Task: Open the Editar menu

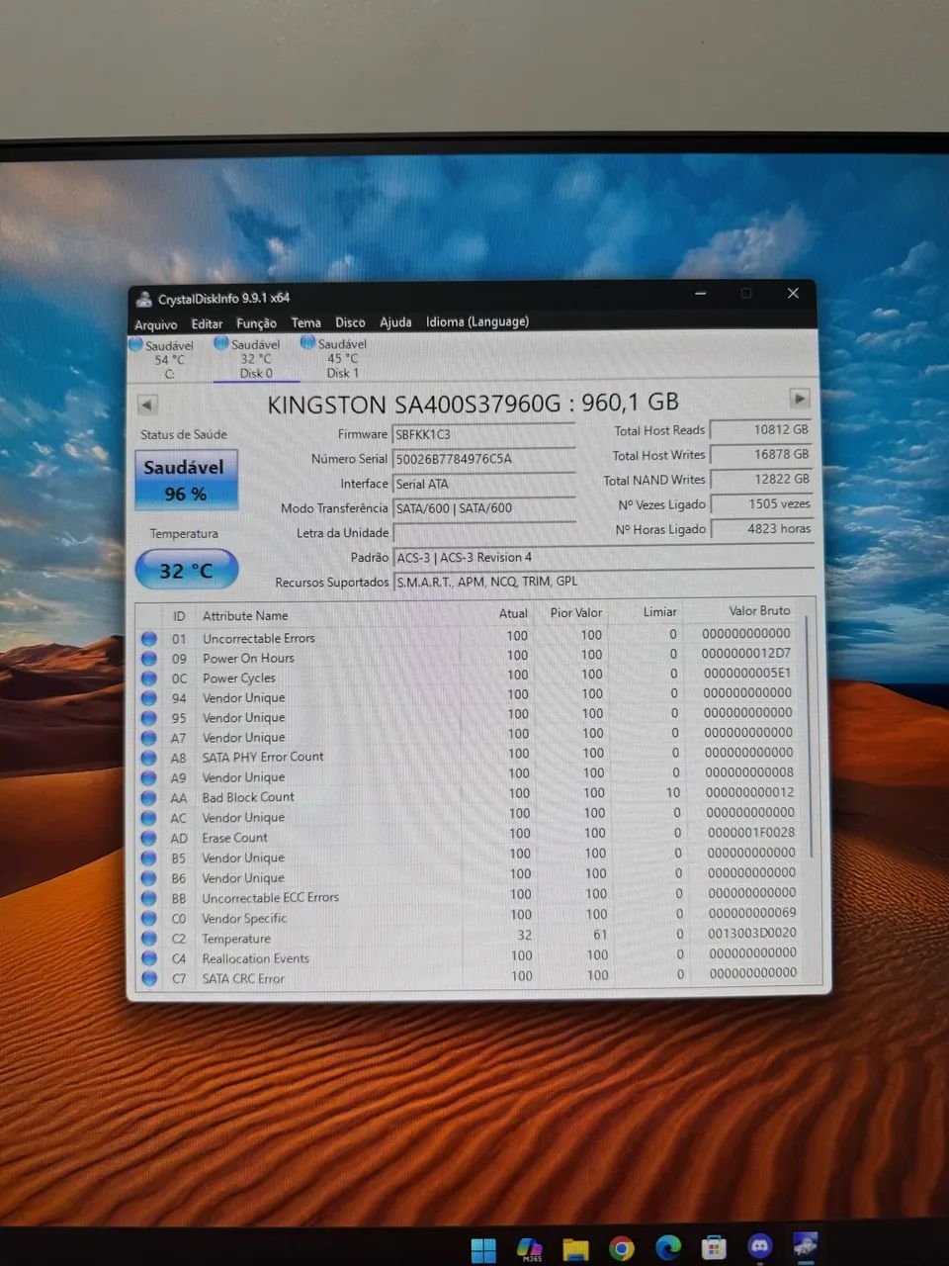Action: click(207, 323)
